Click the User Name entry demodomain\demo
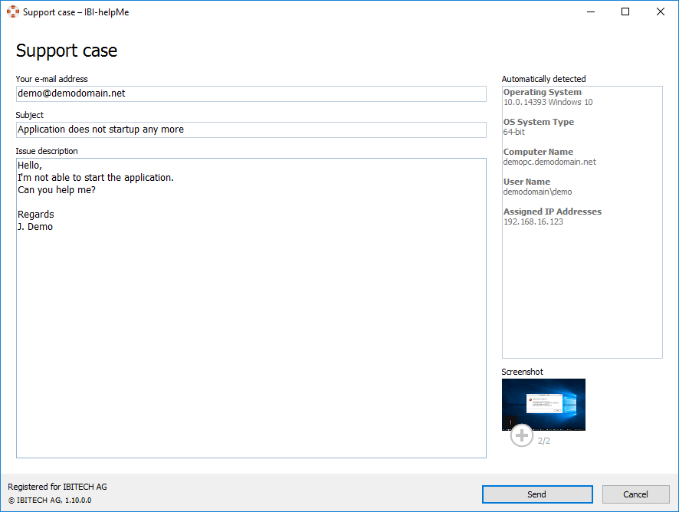679x512 pixels. [538, 192]
